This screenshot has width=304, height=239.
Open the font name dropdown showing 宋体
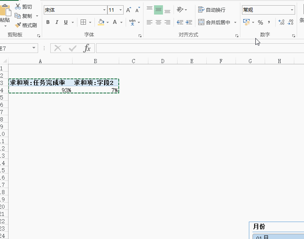click(104, 10)
